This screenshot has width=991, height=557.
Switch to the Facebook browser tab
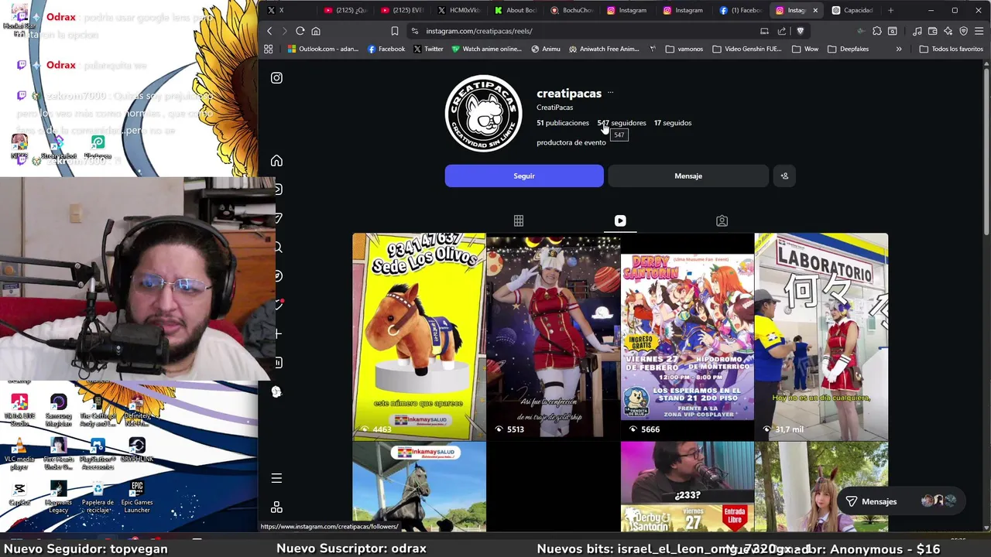[x=740, y=10]
